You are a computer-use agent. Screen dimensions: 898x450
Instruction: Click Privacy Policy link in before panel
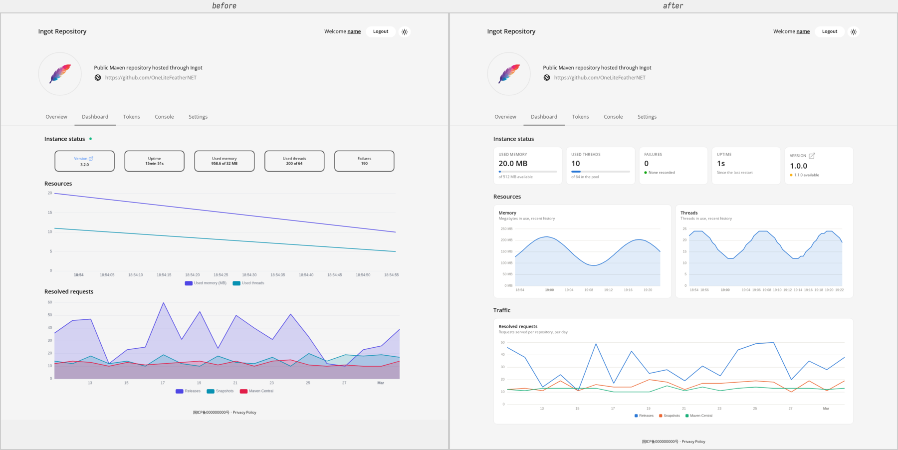click(244, 413)
